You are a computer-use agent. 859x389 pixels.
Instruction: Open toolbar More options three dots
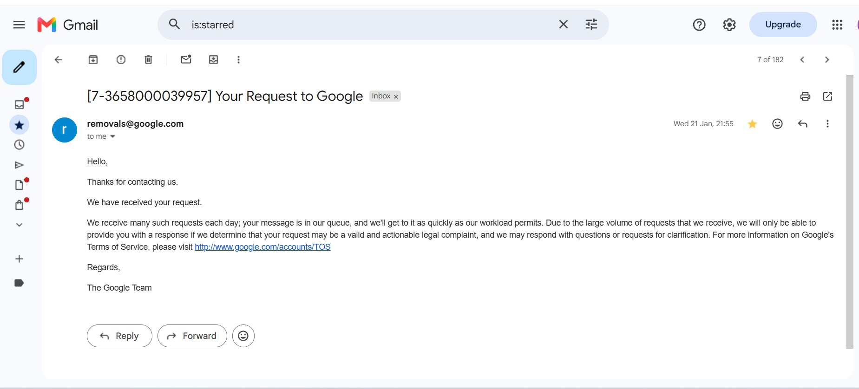pyautogui.click(x=238, y=59)
